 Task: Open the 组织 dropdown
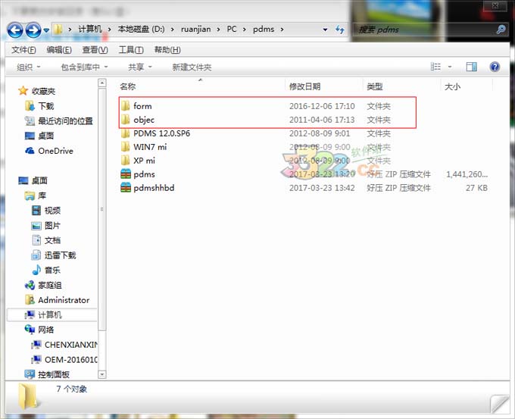28,67
